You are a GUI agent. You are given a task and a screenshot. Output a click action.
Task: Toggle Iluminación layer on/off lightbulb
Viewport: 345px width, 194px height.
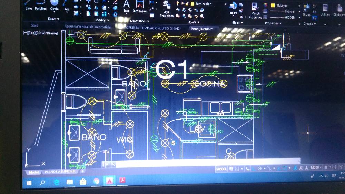click(x=178, y=3)
